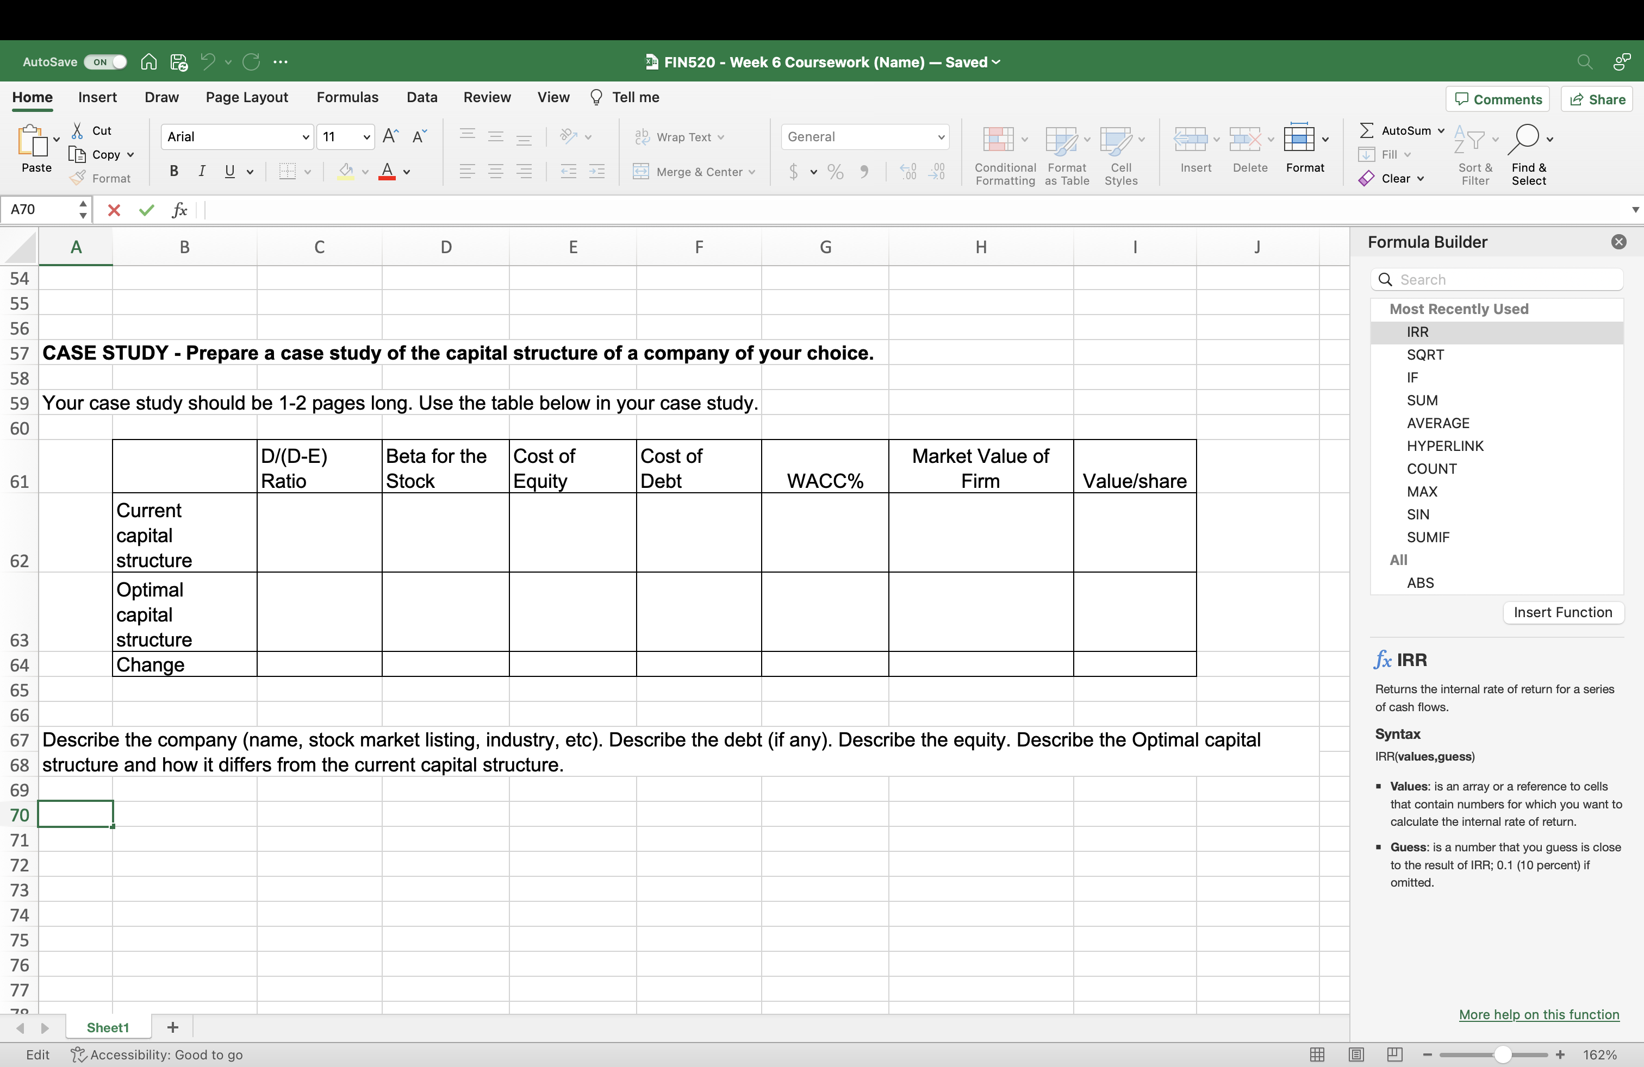Open Cell Styles gallery
The image size is (1644, 1067).
tap(1121, 155)
